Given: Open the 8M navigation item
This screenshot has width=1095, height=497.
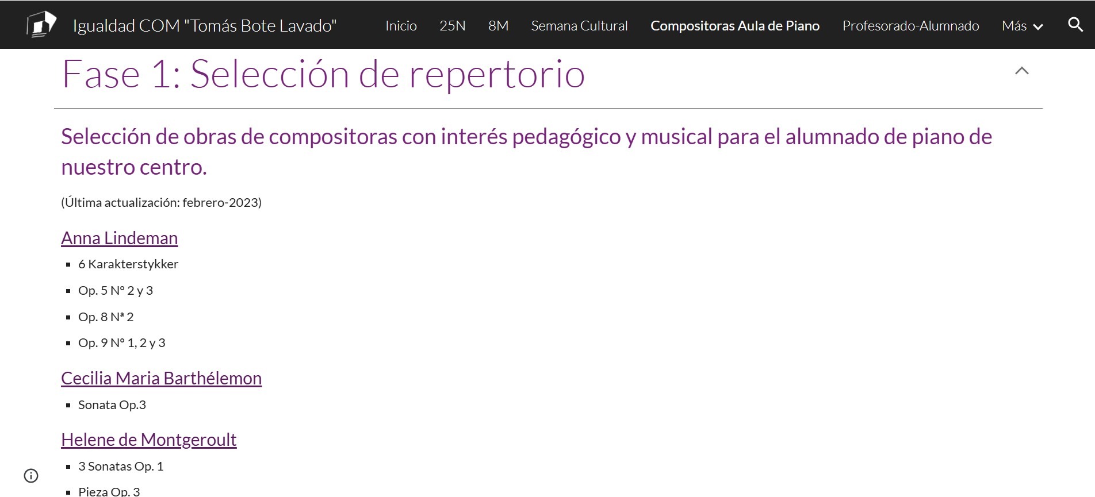Looking at the screenshot, I should [498, 26].
